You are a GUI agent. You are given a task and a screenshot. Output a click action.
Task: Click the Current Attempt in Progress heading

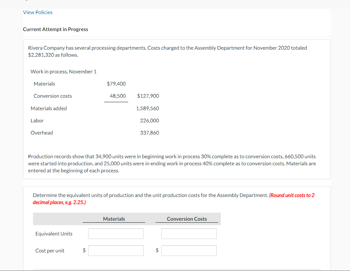pyautogui.click(x=55, y=29)
